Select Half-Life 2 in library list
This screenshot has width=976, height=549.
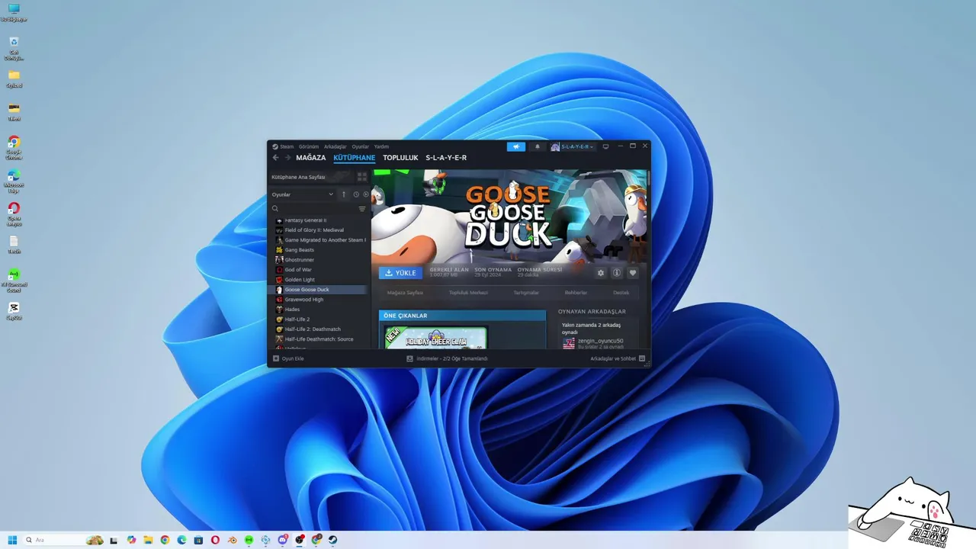[x=297, y=319]
